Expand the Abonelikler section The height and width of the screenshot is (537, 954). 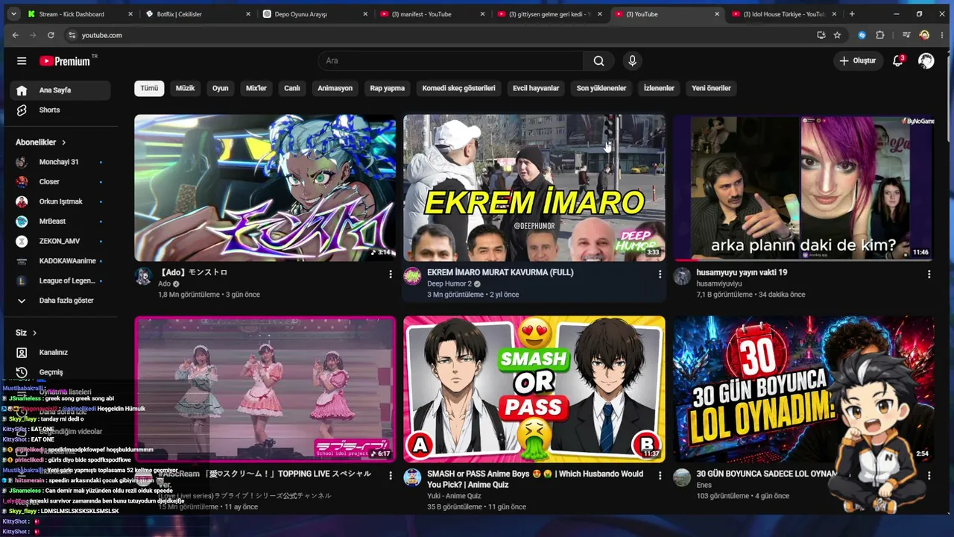pos(41,142)
